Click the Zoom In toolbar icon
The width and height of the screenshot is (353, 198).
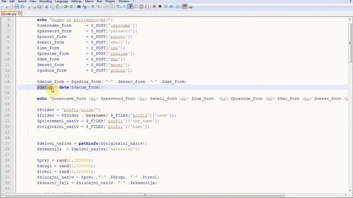pyautogui.click(x=93, y=7)
